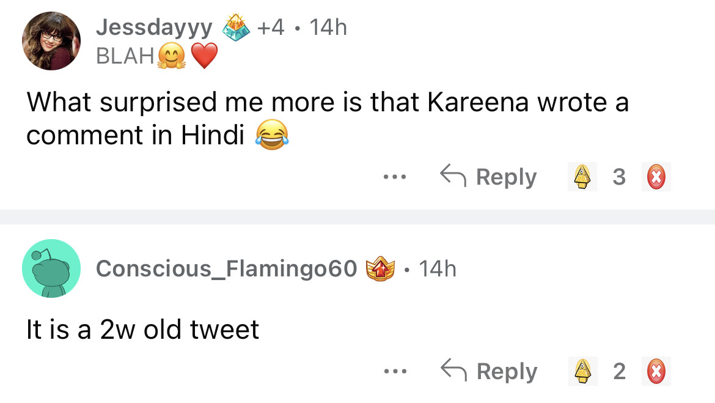Open the Jessdayyy username link
The width and height of the screenshot is (715, 403).
coord(154,27)
